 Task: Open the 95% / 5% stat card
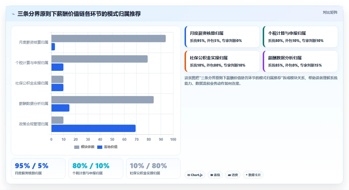[38, 168]
